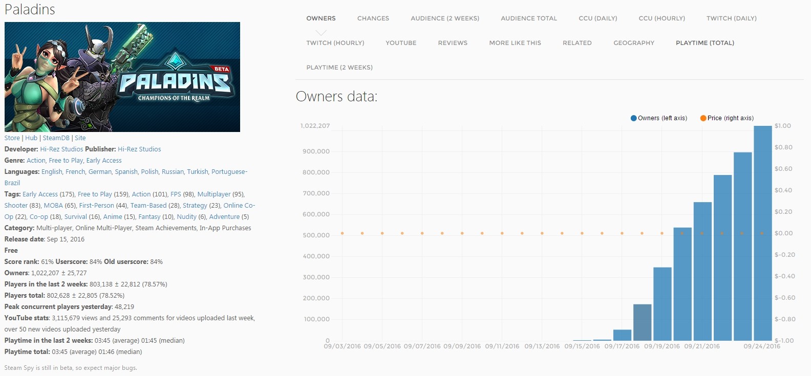Image resolution: width=811 pixels, height=376 pixels.
Task: View the CCU (Hourly) tab
Action: (662, 18)
